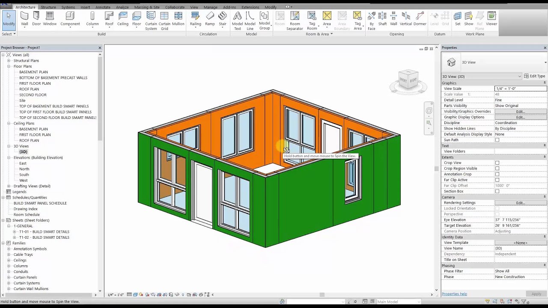Select the Tag Room tool
The image size is (548, 308).
coord(312,21)
